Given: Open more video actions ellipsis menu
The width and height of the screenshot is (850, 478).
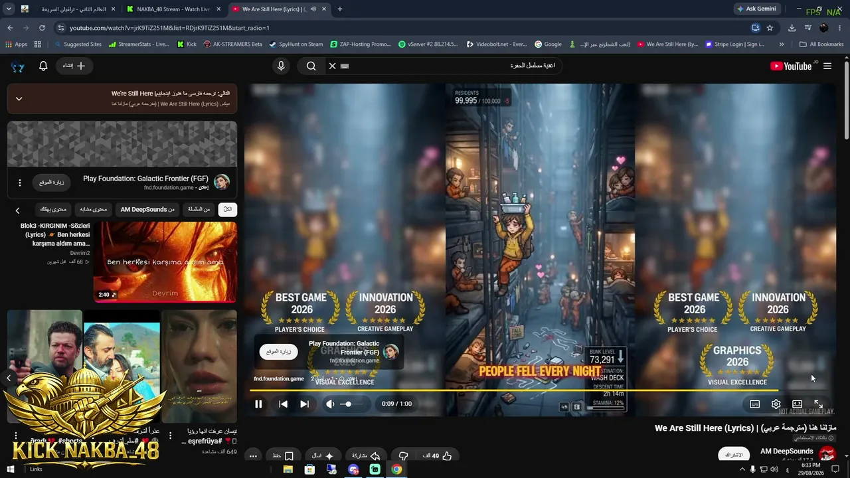Looking at the screenshot, I should [253, 456].
